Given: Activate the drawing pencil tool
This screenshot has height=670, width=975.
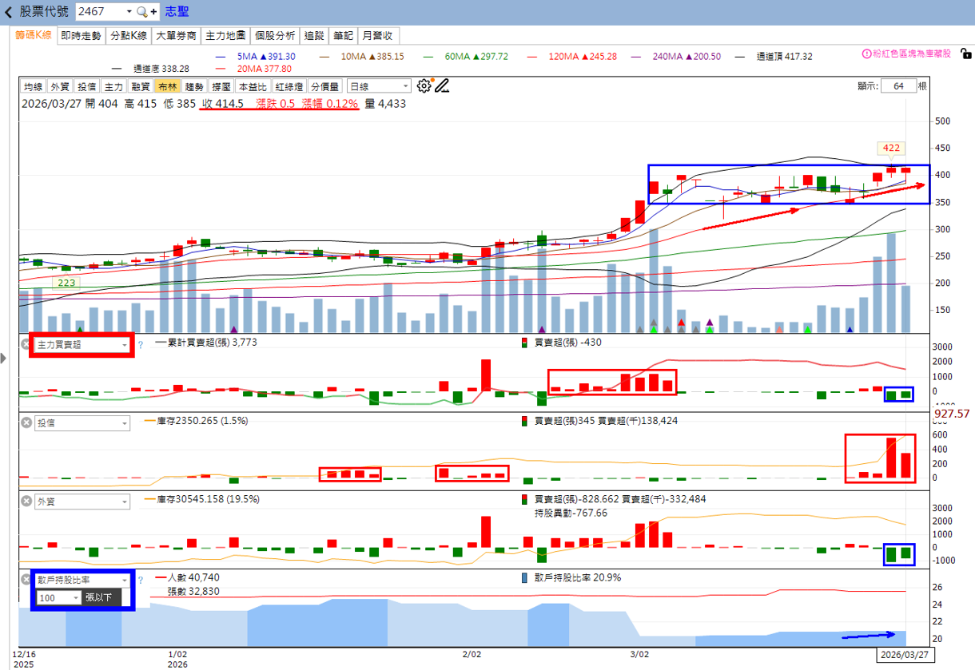Looking at the screenshot, I should 442,85.
